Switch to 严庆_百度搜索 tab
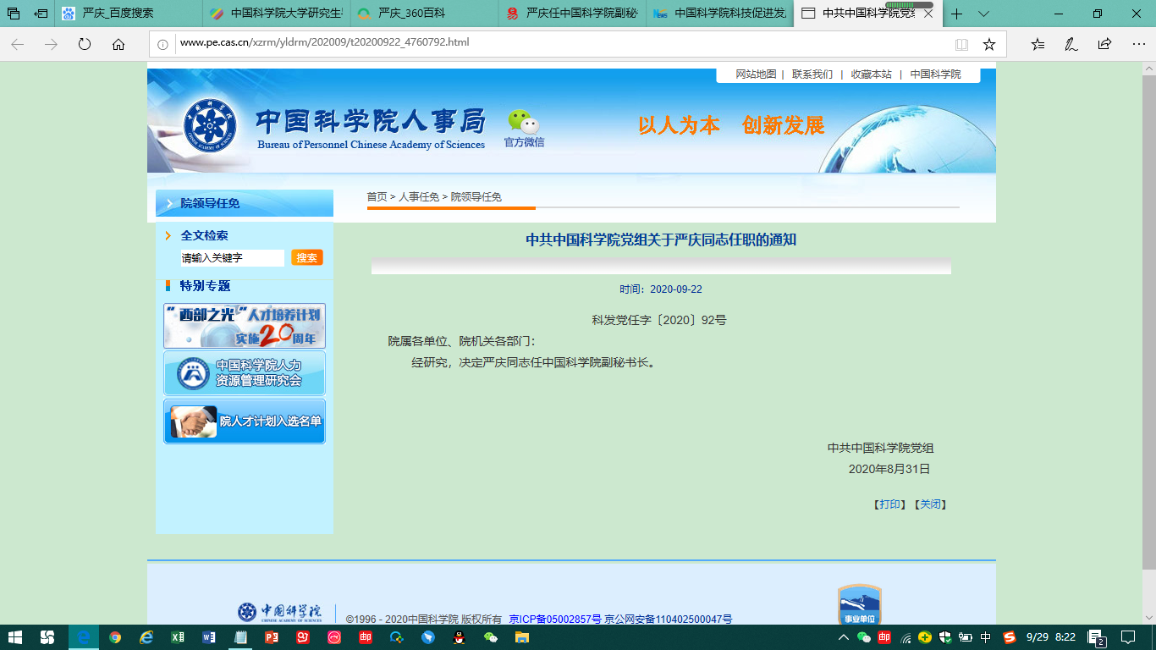The height and width of the screenshot is (650, 1156). click(129, 14)
